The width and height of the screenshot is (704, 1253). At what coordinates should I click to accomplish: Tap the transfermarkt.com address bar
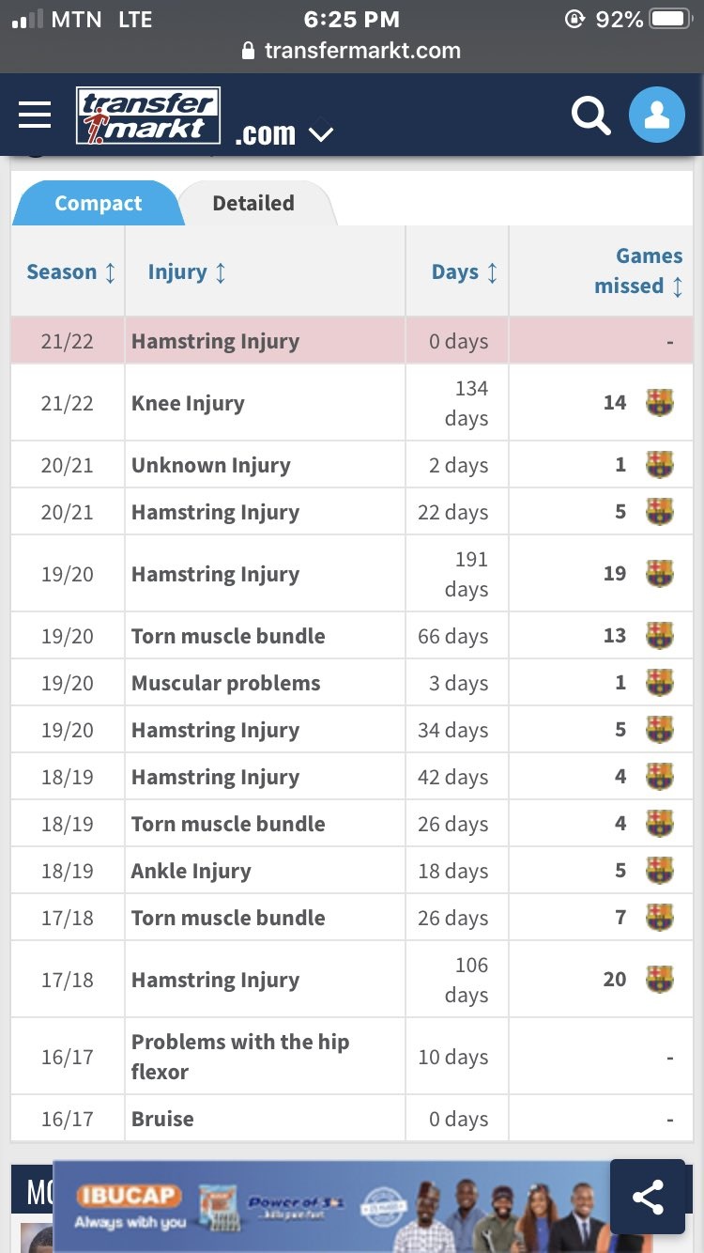point(352,50)
